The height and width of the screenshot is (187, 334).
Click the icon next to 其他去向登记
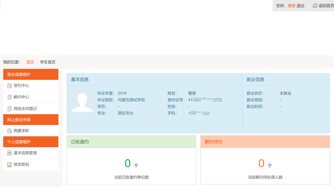pos(10,109)
